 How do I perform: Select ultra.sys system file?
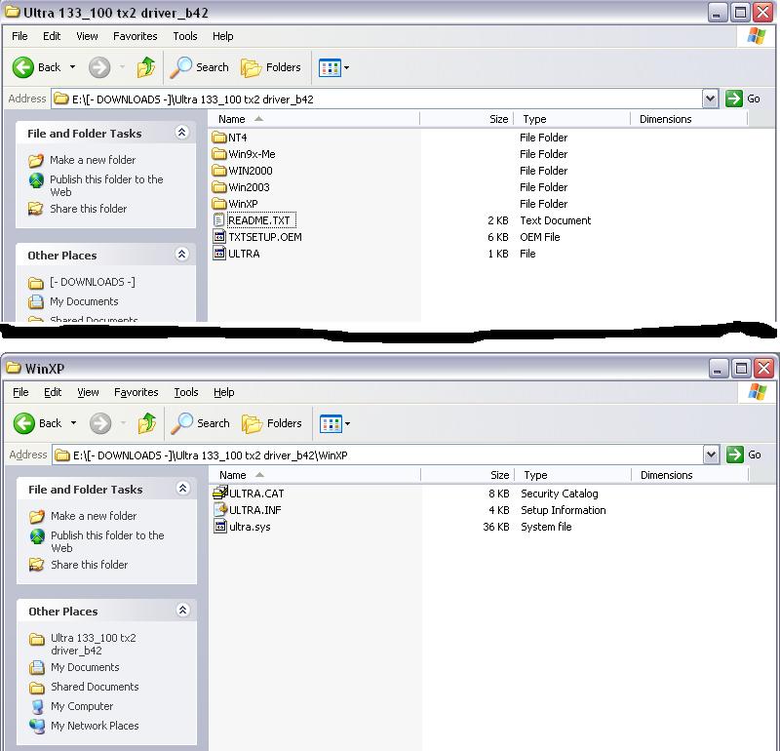[x=242, y=527]
